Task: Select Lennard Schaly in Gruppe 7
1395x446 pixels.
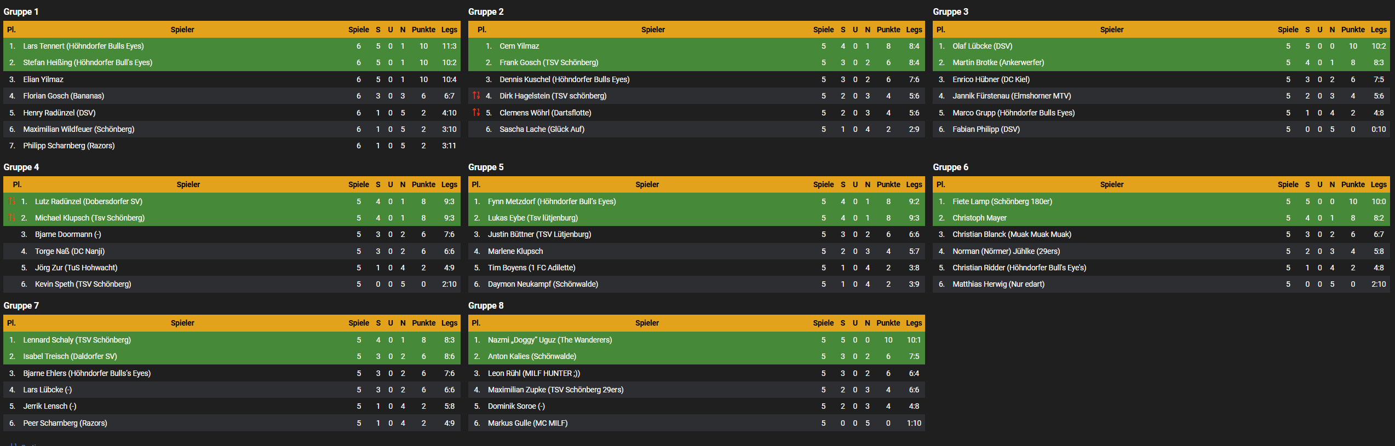Action: pyautogui.click(x=77, y=340)
